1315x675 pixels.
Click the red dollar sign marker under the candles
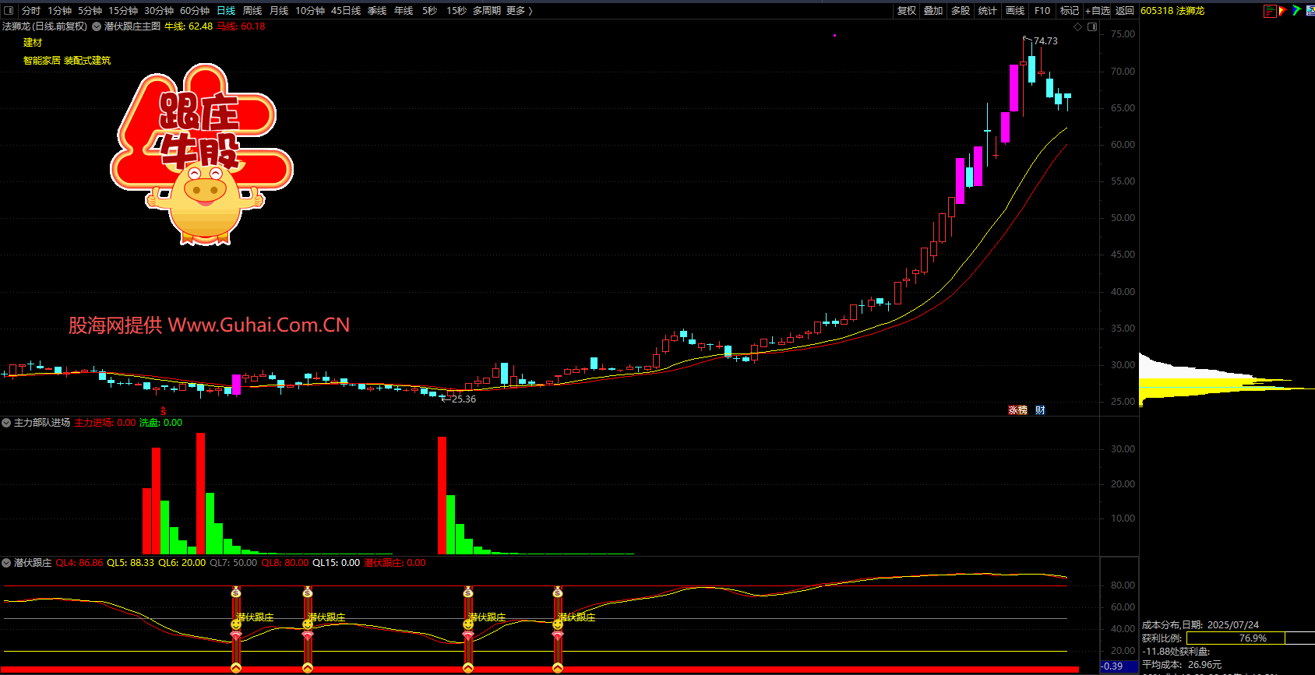[x=164, y=411]
